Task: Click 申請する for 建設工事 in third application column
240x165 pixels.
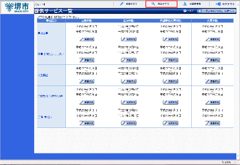Action: 171,39
